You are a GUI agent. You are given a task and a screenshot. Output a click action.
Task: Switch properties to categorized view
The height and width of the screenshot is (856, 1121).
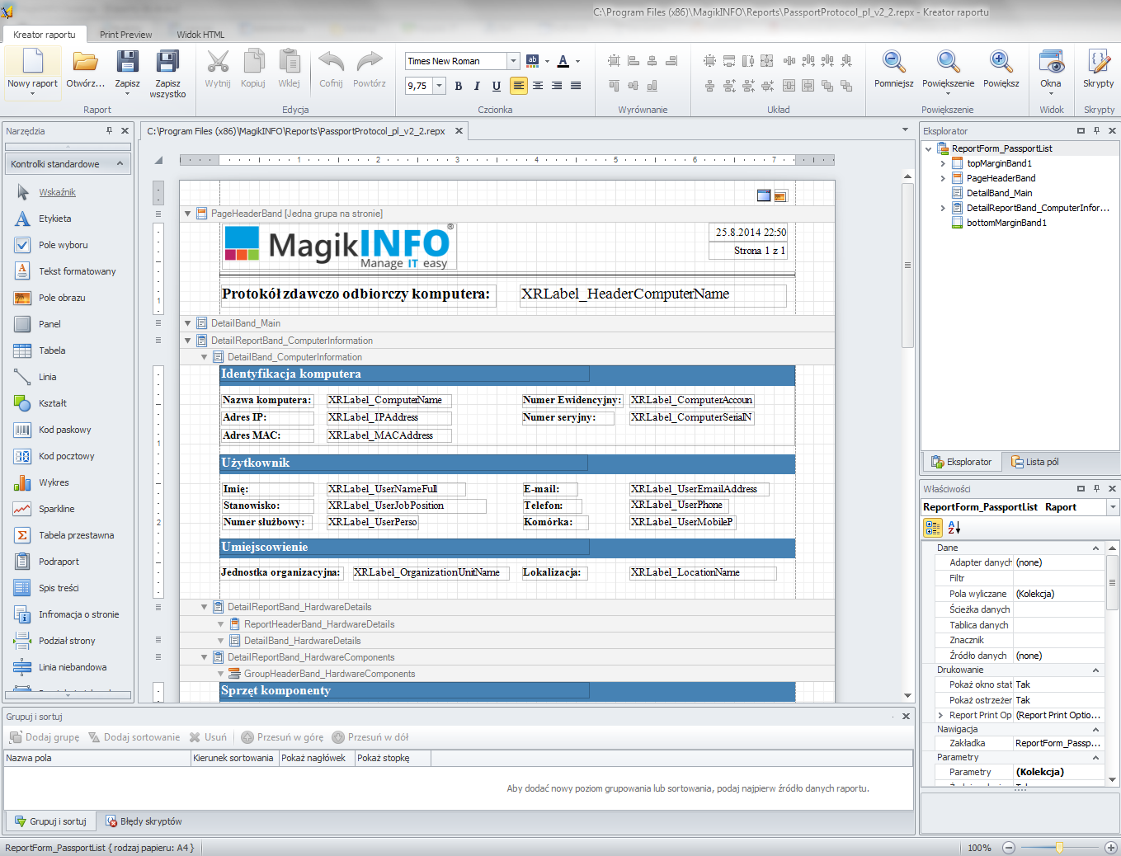click(933, 527)
